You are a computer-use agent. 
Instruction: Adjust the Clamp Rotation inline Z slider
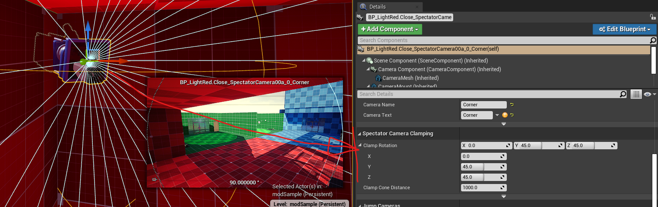pos(591,145)
